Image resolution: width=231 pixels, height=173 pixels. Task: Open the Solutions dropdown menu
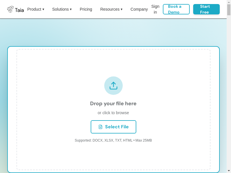(62, 9)
